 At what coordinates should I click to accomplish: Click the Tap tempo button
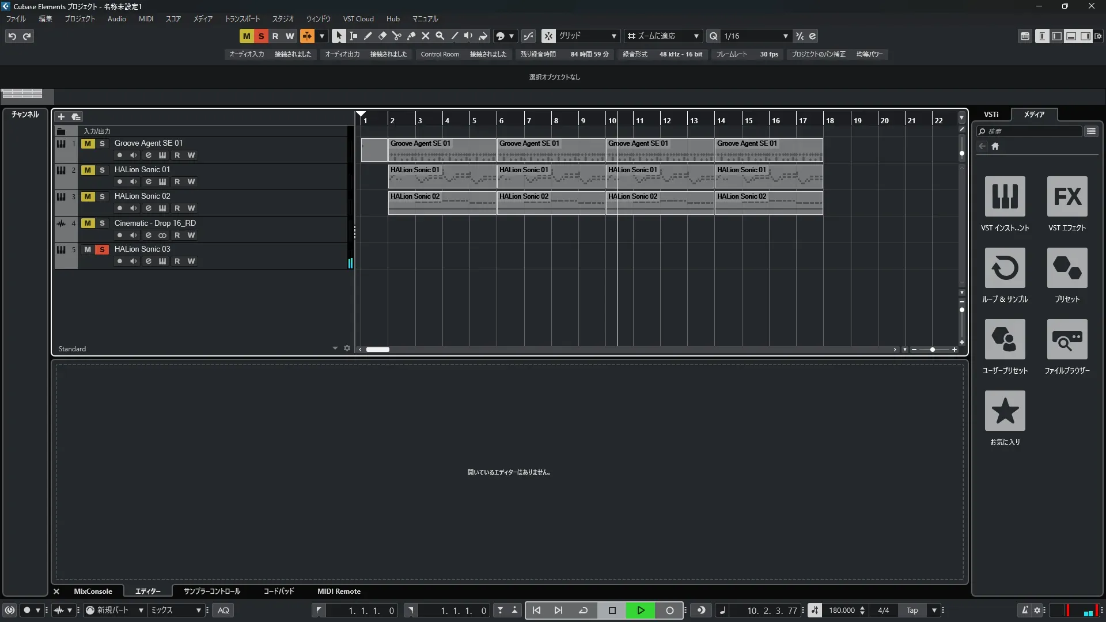[912, 610]
